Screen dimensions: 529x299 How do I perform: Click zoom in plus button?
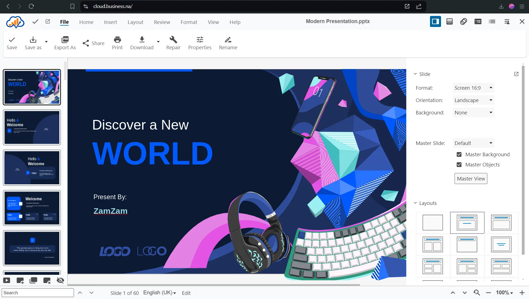(x=522, y=293)
